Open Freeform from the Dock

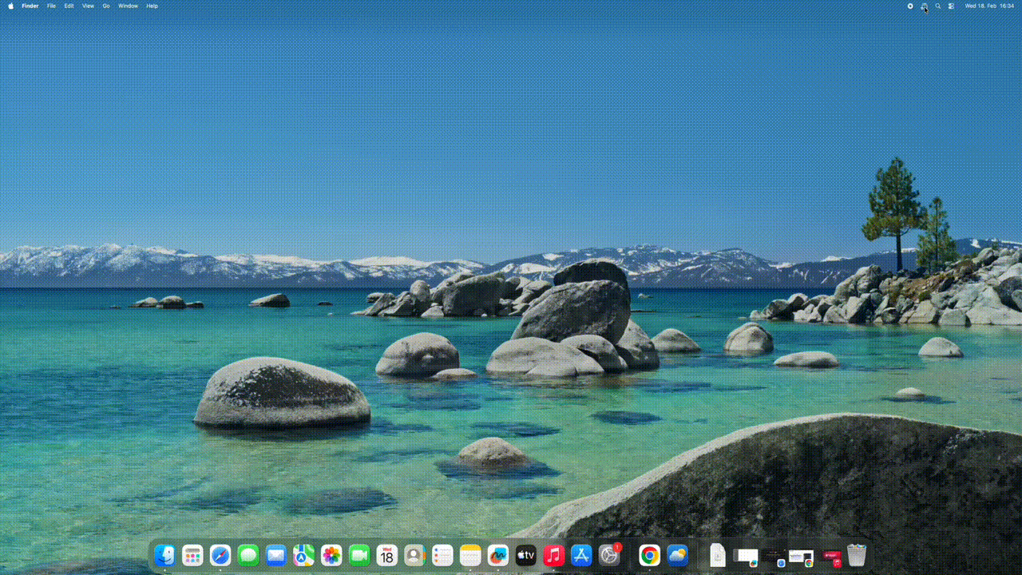coord(497,555)
